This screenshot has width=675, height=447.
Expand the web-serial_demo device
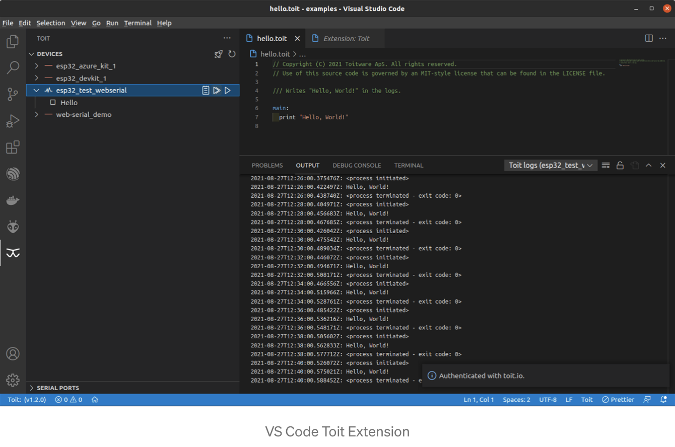tap(36, 114)
